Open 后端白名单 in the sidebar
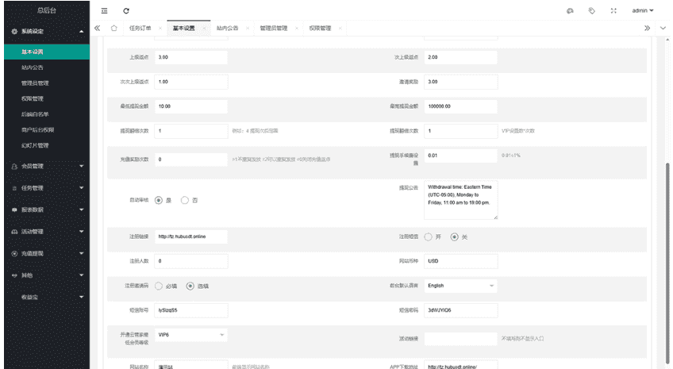Viewport: 673px width, 369px height. (x=47, y=114)
